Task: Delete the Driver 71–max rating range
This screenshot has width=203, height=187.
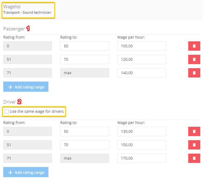Action: pyautogui.click(x=194, y=158)
